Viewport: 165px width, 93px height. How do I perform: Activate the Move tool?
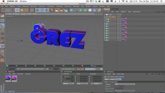[x=17, y=10]
